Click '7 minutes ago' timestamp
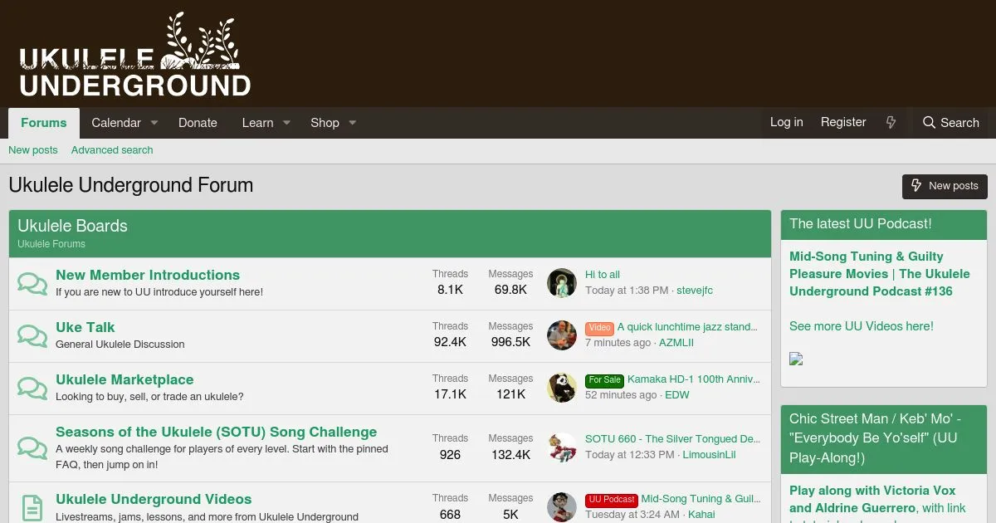This screenshot has width=996, height=523. [x=618, y=343]
